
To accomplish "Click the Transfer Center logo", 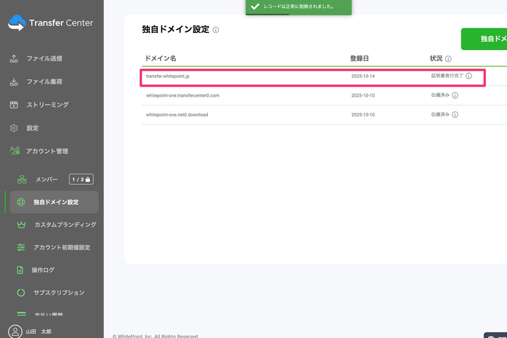I will tap(51, 23).
